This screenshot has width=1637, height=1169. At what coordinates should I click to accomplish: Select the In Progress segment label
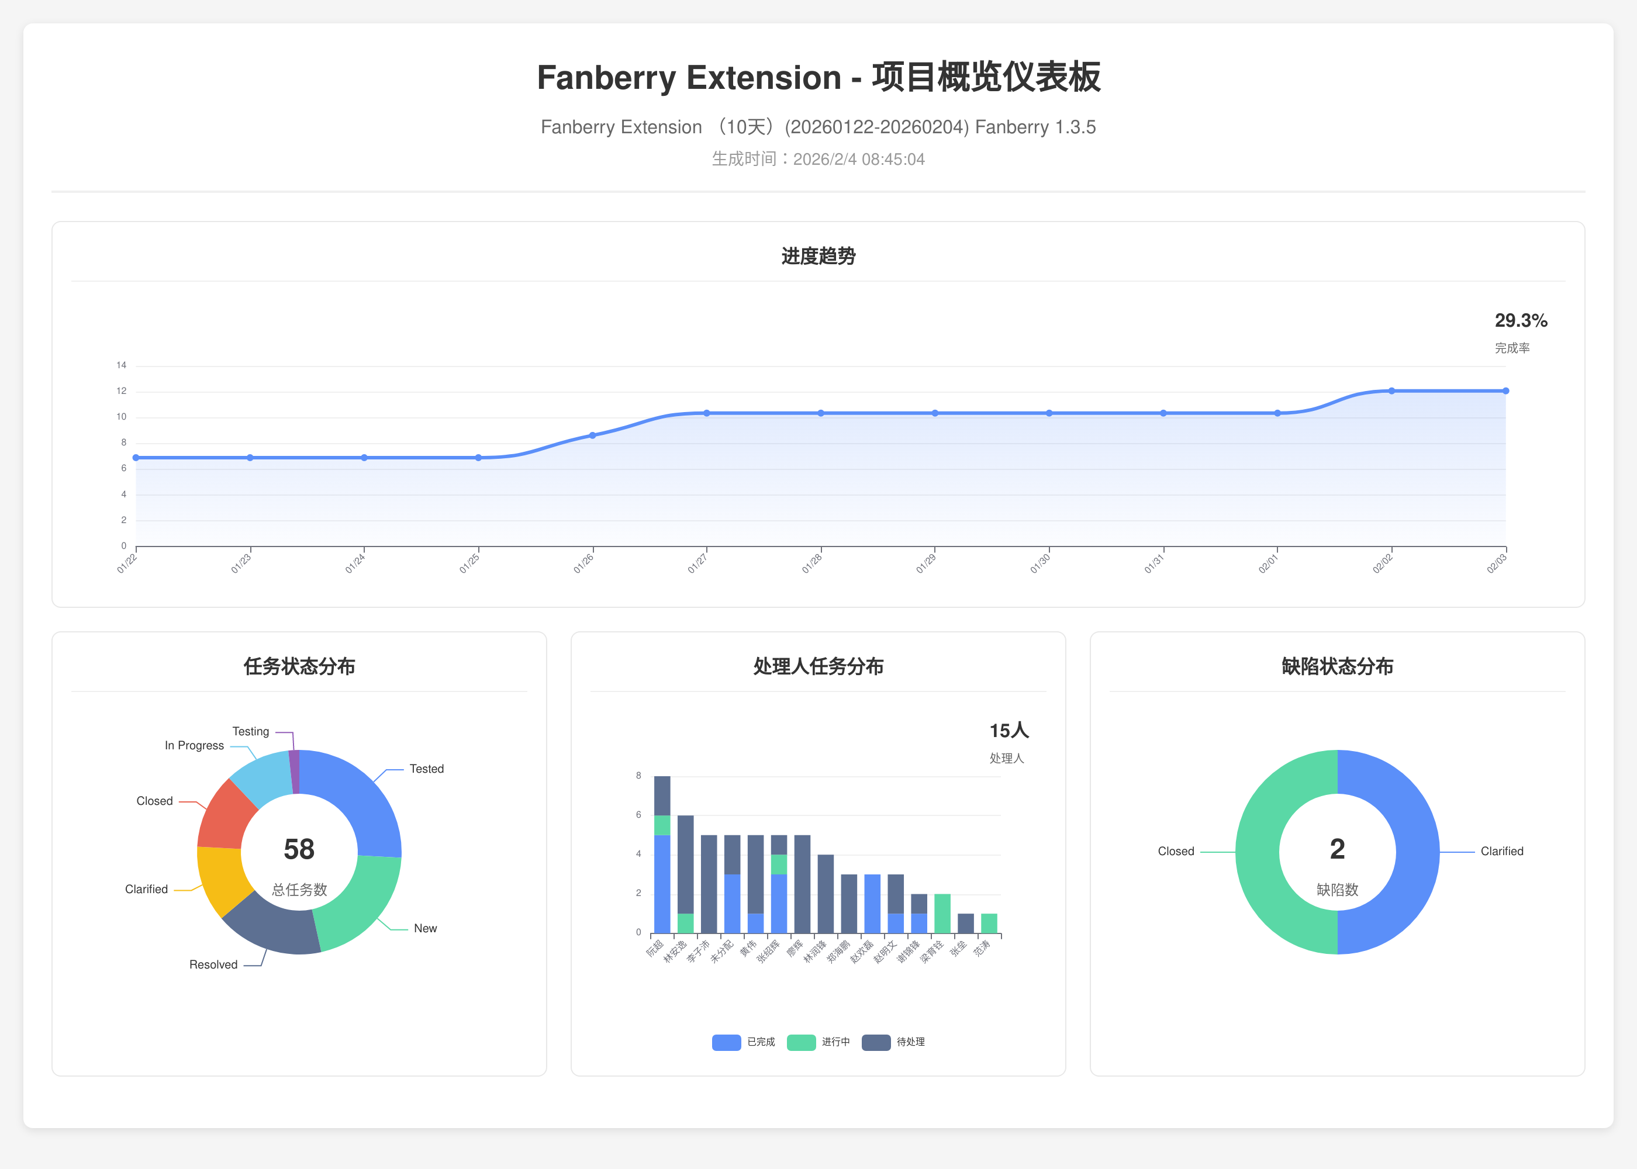click(x=194, y=746)
